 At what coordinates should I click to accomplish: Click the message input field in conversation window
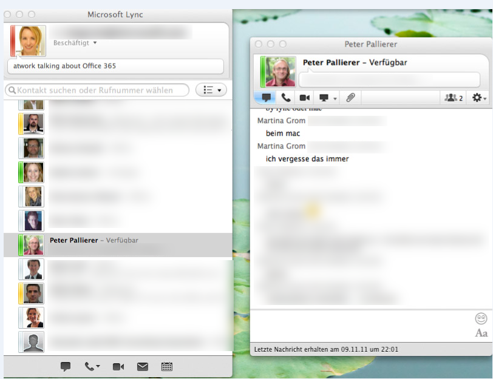click(362, 326)
